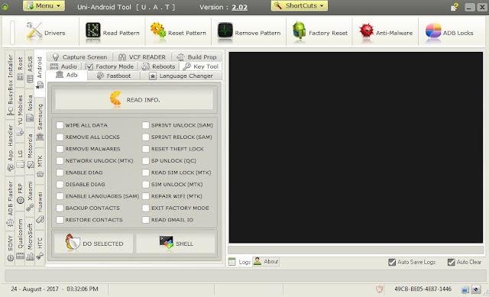Screen dimensions: 489x297
Task: Open the YU Mobiles side tab
Action: pos(20,115)
